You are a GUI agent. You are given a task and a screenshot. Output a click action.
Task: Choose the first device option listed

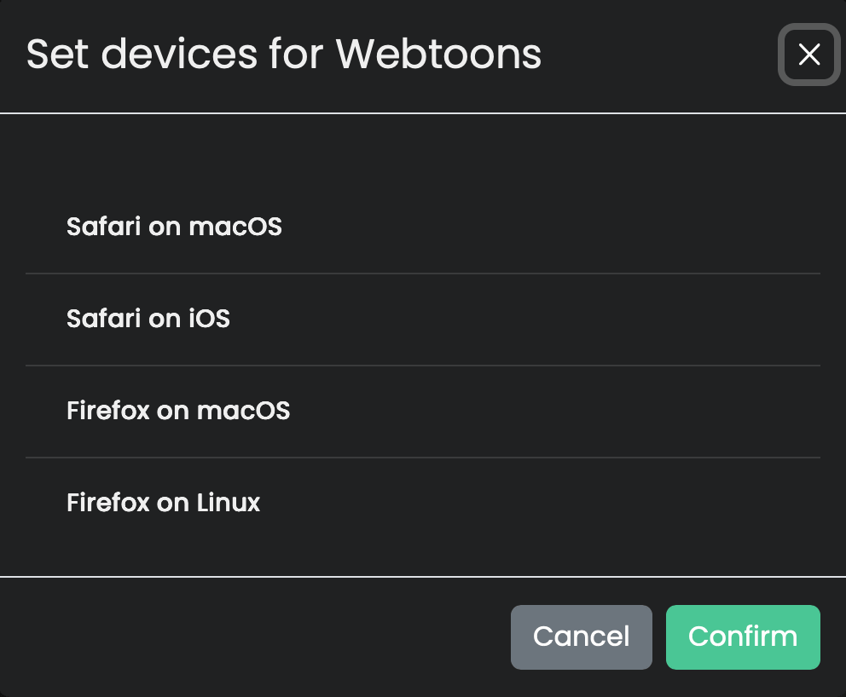[x=173, y=226]
